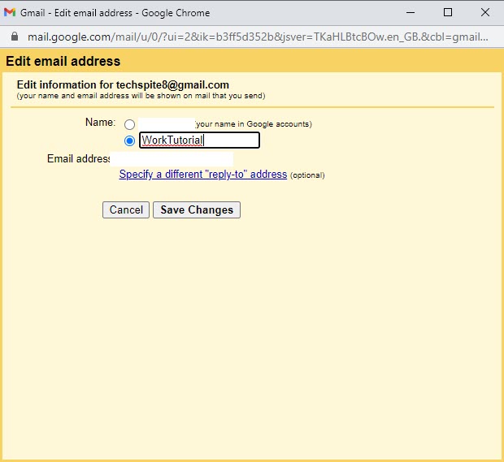Click the Gmail favicon in the title bar
Image resolution: width=504 pixels, height=462 pixels.
(x=11, y=13)
